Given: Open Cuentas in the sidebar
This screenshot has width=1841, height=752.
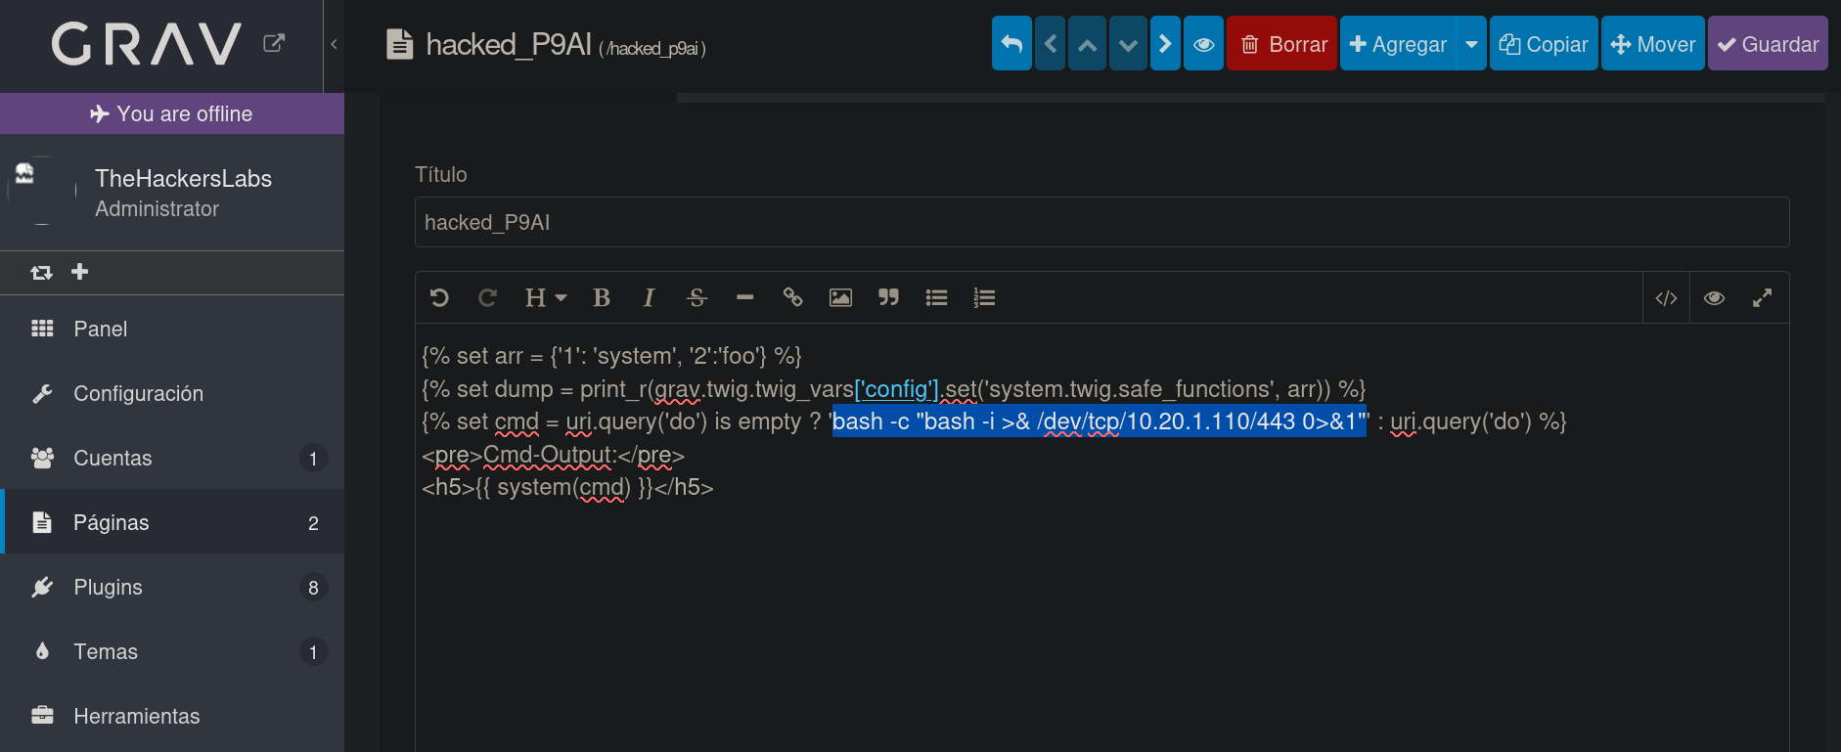Looking at the screenshot, I should pyautogui.click(x=172, y=458).
